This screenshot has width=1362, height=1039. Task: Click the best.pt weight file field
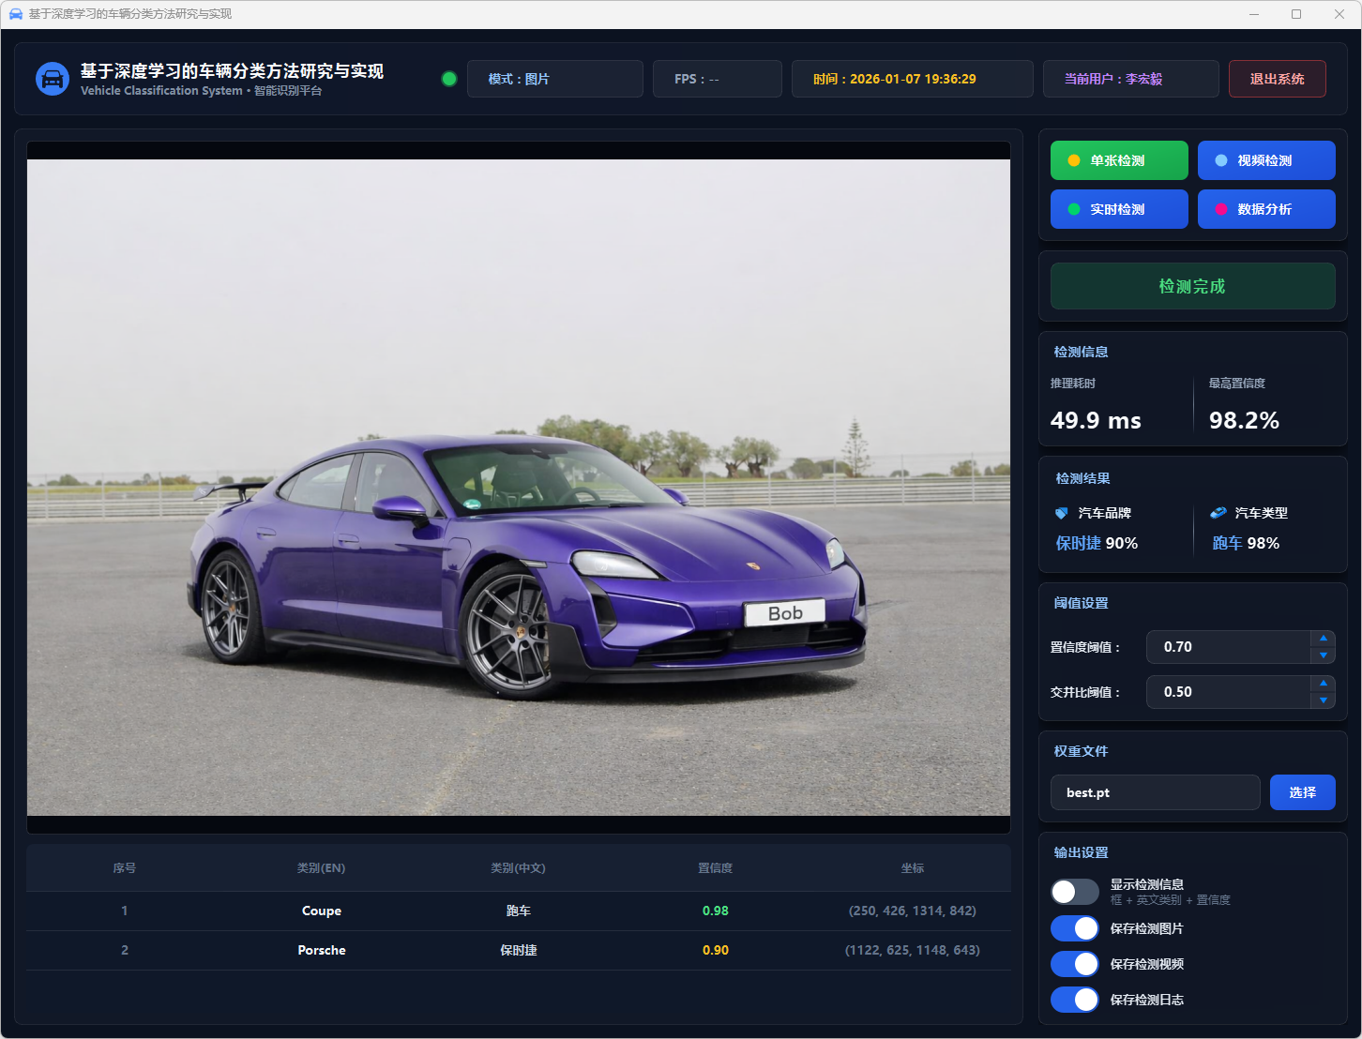coord(1156,792)
